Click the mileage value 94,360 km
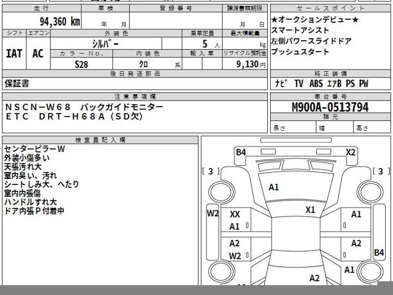This screenshot has height=295, width=393. click(x=60, y=21)
